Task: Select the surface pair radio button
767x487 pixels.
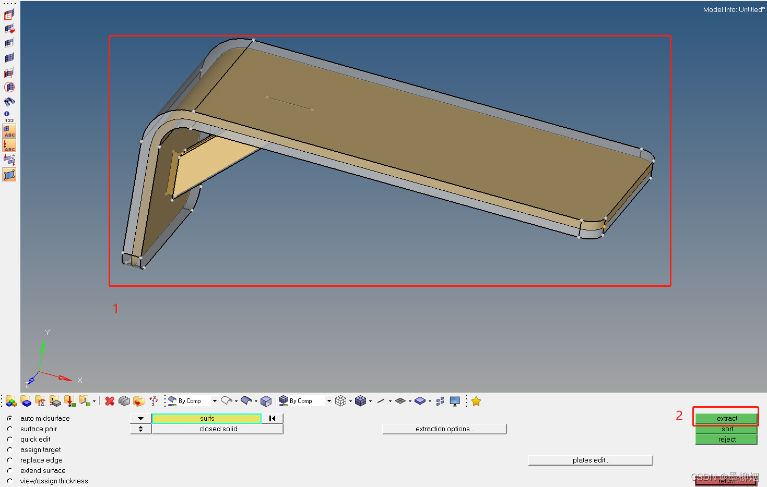Action: tap(10, 429)
